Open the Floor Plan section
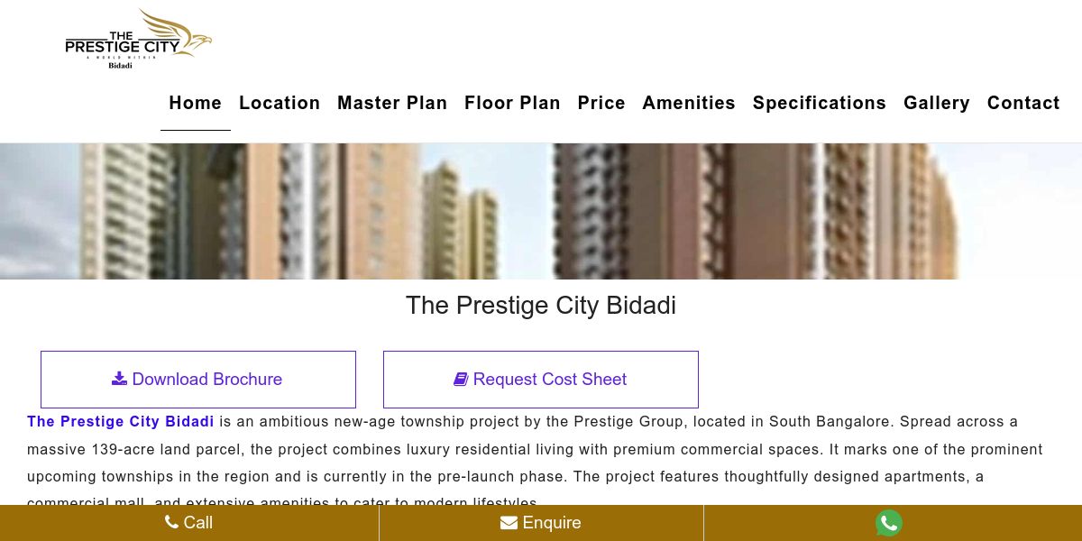 512,103
